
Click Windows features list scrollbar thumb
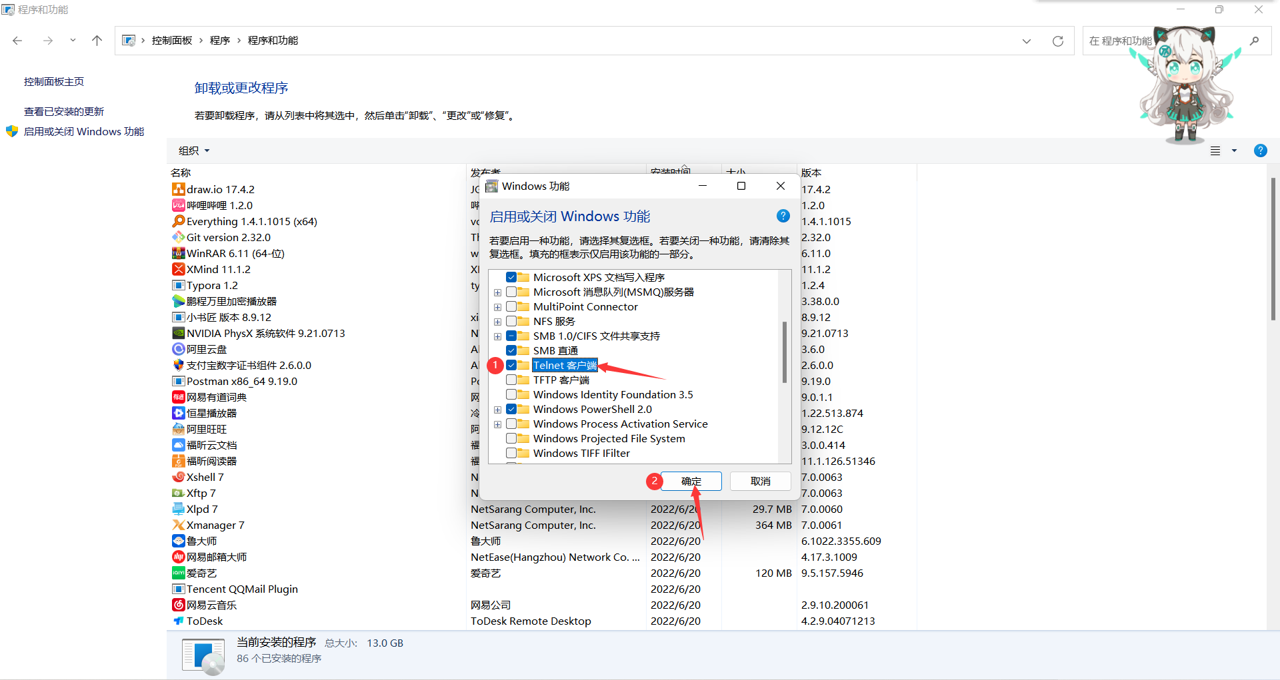[x=785, y=352]
